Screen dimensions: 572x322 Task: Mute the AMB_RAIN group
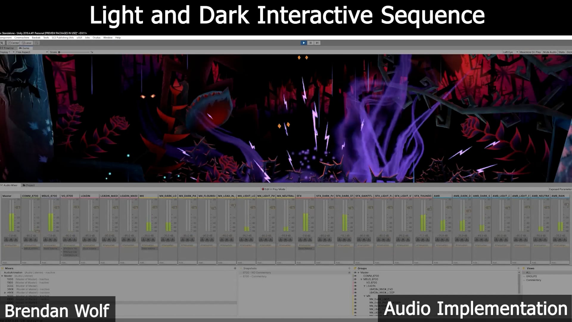[560, 239]
